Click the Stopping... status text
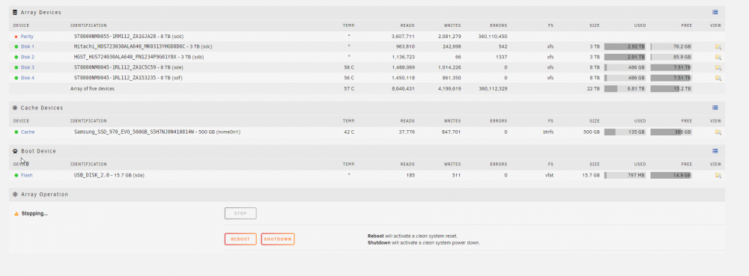 [34, 214]
